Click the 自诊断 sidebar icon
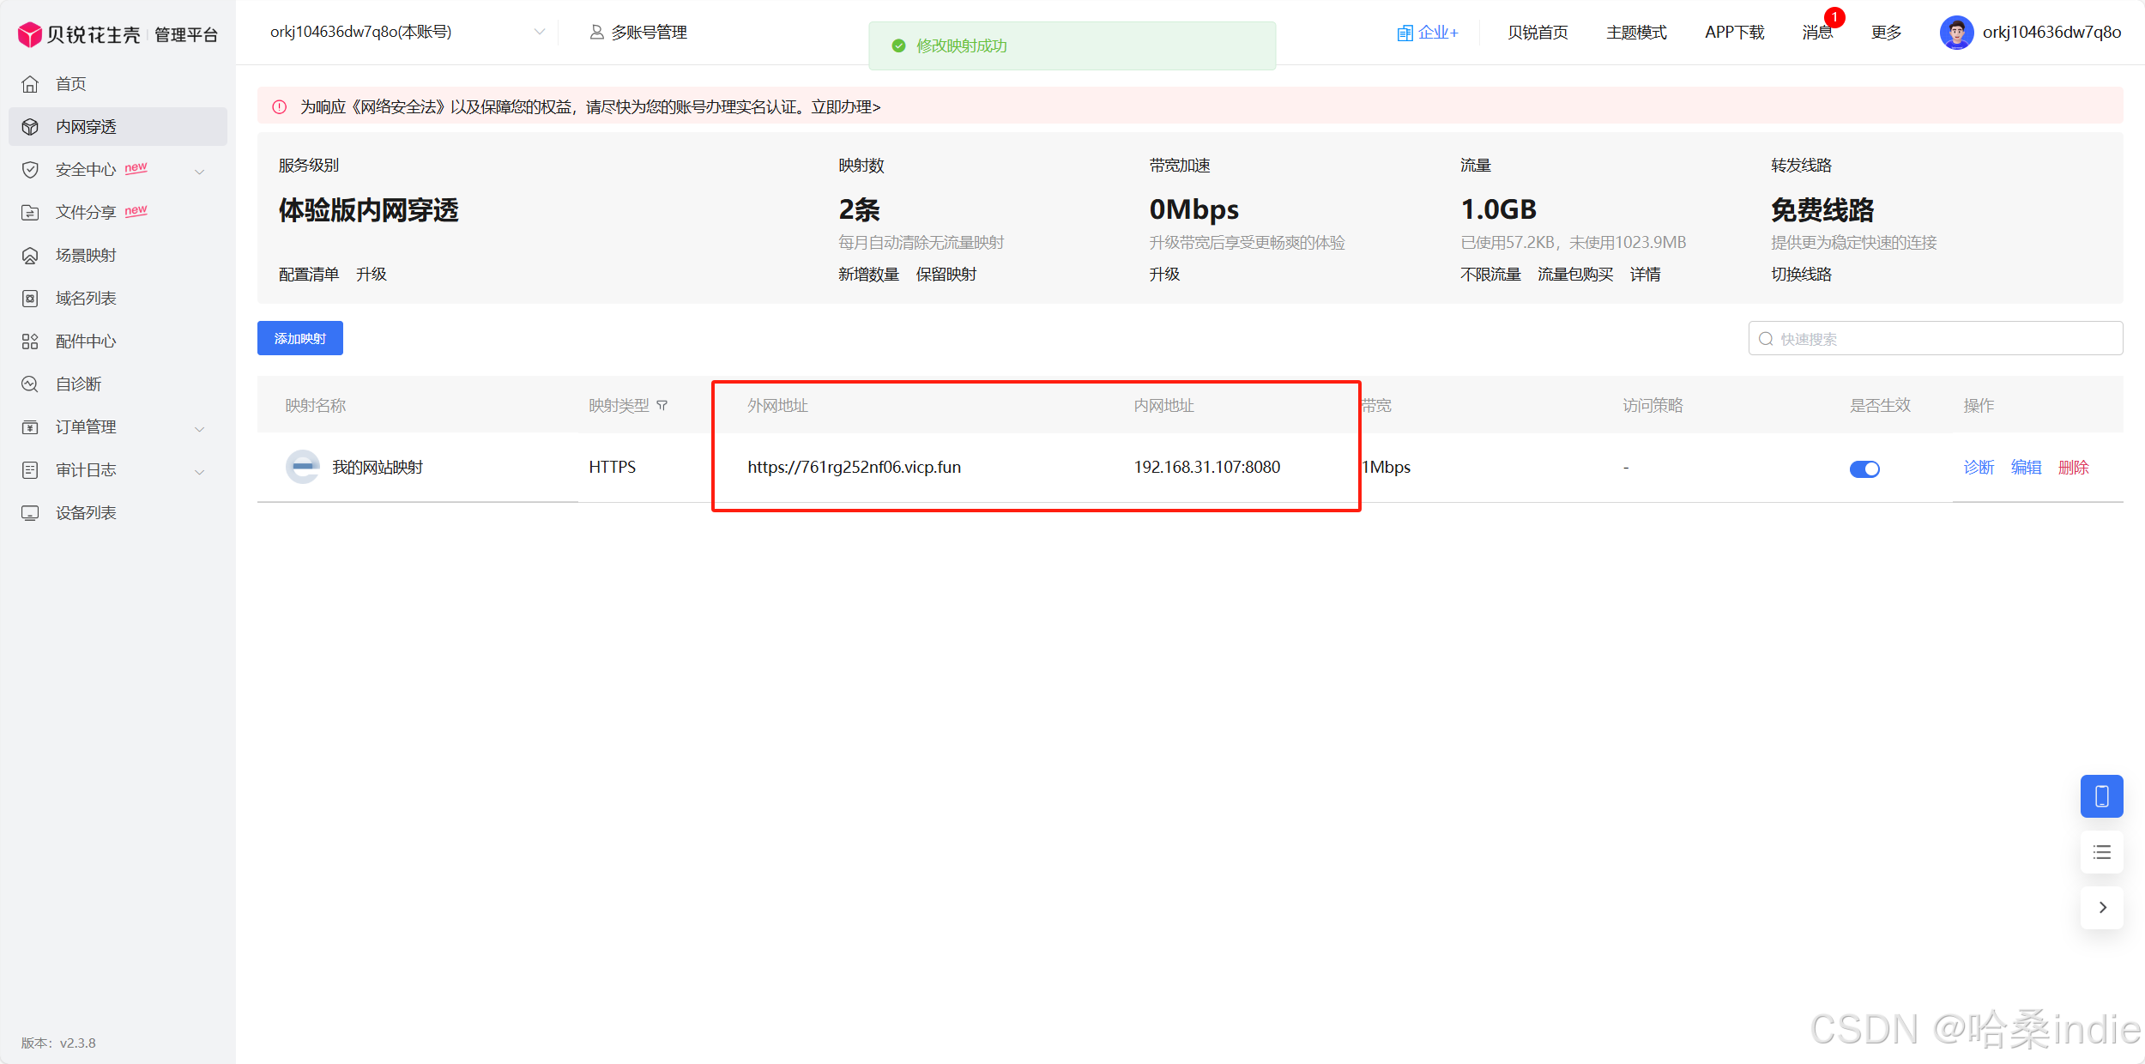The width and height of the screenshot is (2145, 1064). [x=30, y=384]
